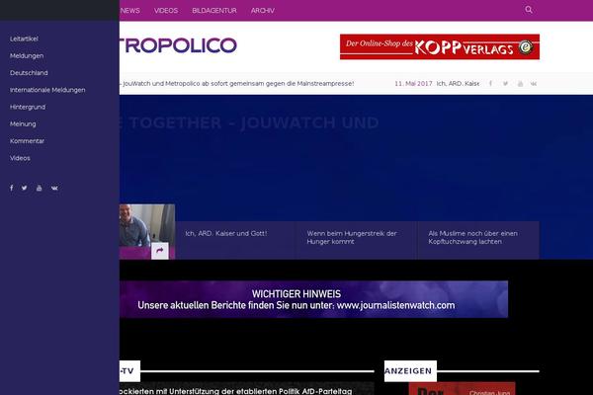
Task: Open the search magnifier icon
Action: (529, 10)
